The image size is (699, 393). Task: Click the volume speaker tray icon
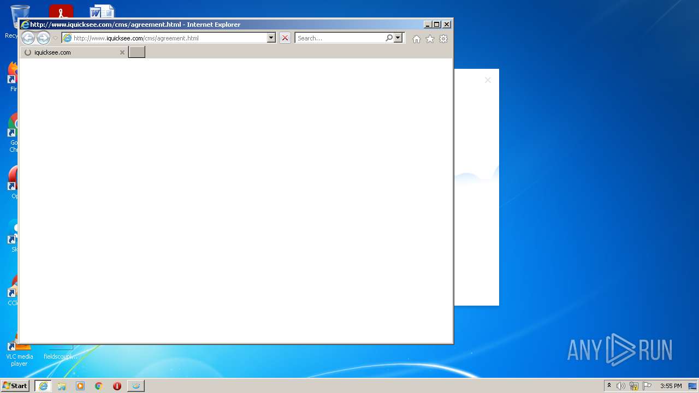pyautogui.click(x=621, y=386)
